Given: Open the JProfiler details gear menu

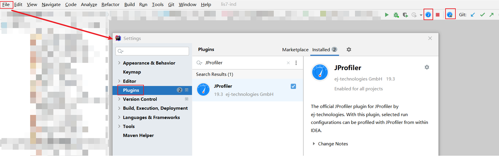Looking at the screenshot, I should pyautogui.click(x=427, y=67).
